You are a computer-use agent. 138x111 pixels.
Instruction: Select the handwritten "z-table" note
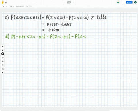(99, 17)
